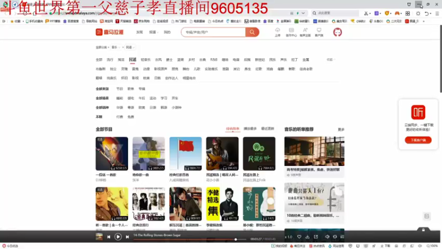Screen dimensions: 442x249
Task: Click the browser address search field
Action: tap(335, 13)
